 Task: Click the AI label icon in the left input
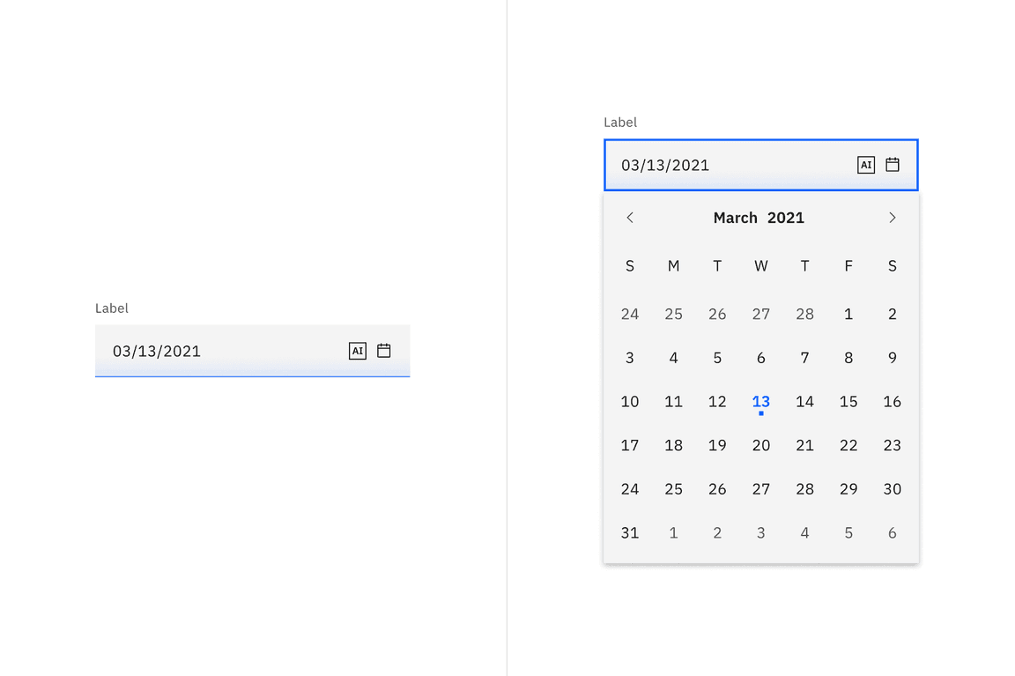[358, 351]
